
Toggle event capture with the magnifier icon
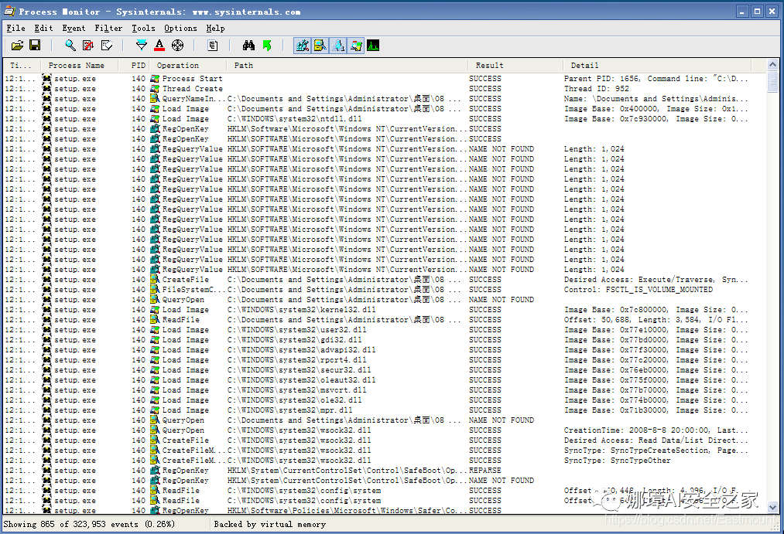coord(70,46)
